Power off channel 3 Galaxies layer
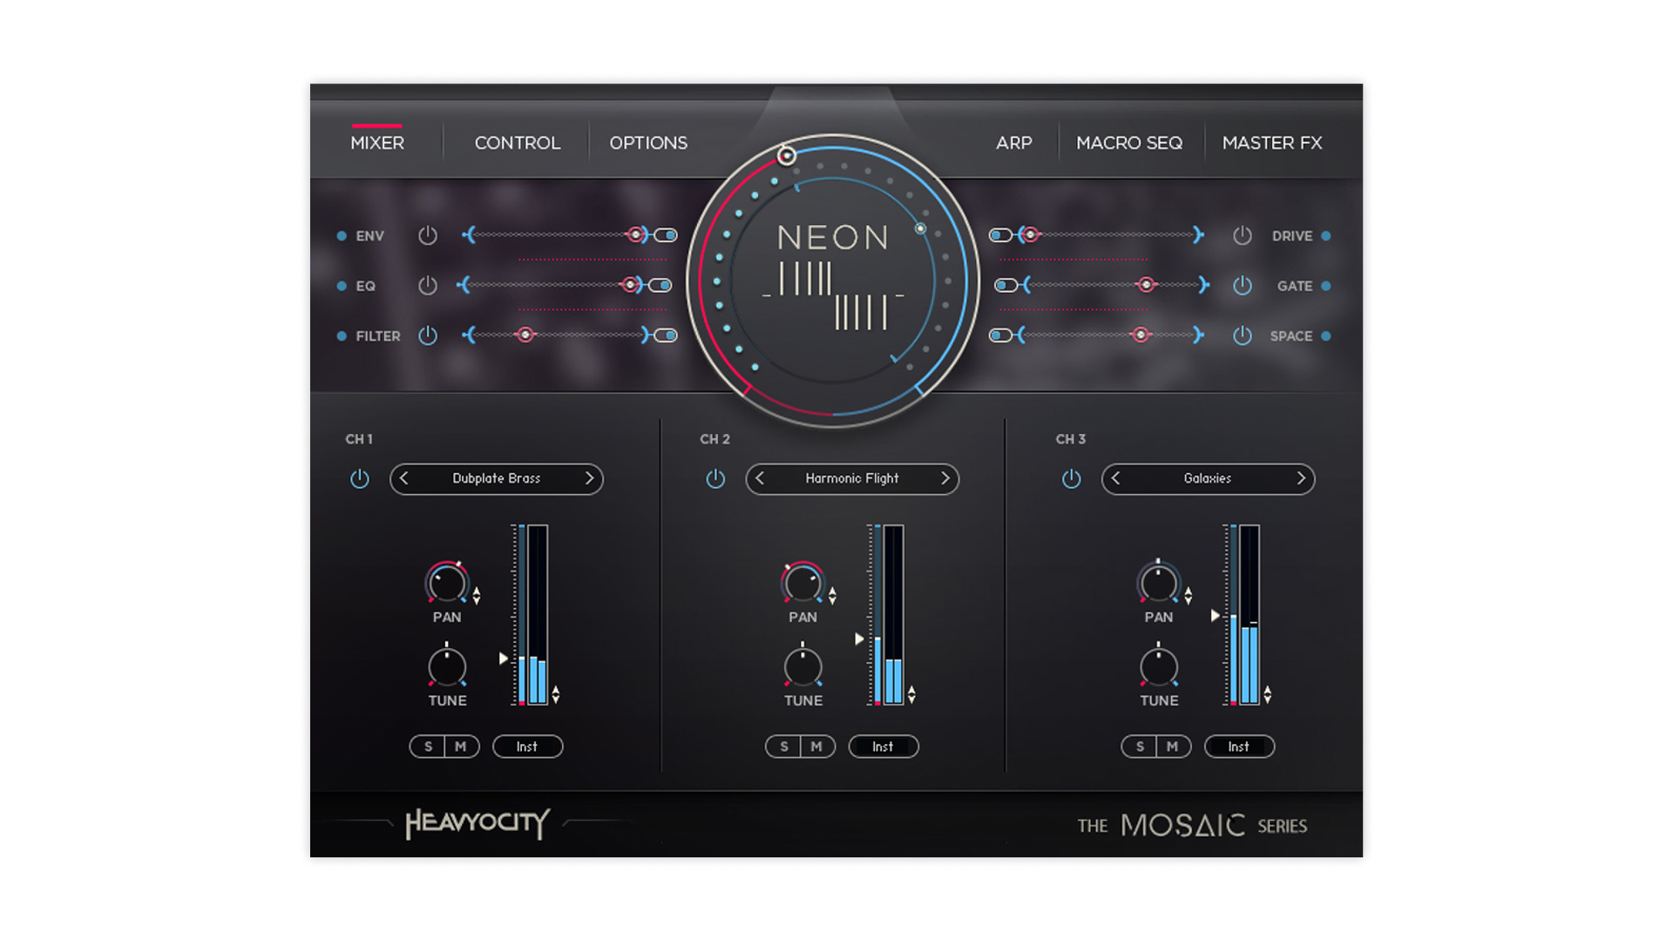The width and height of the screenshot is (1673, 941). click(1071, 478)
